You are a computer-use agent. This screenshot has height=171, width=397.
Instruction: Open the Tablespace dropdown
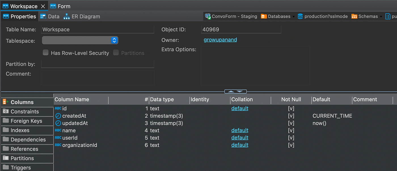tap(114, 41)
